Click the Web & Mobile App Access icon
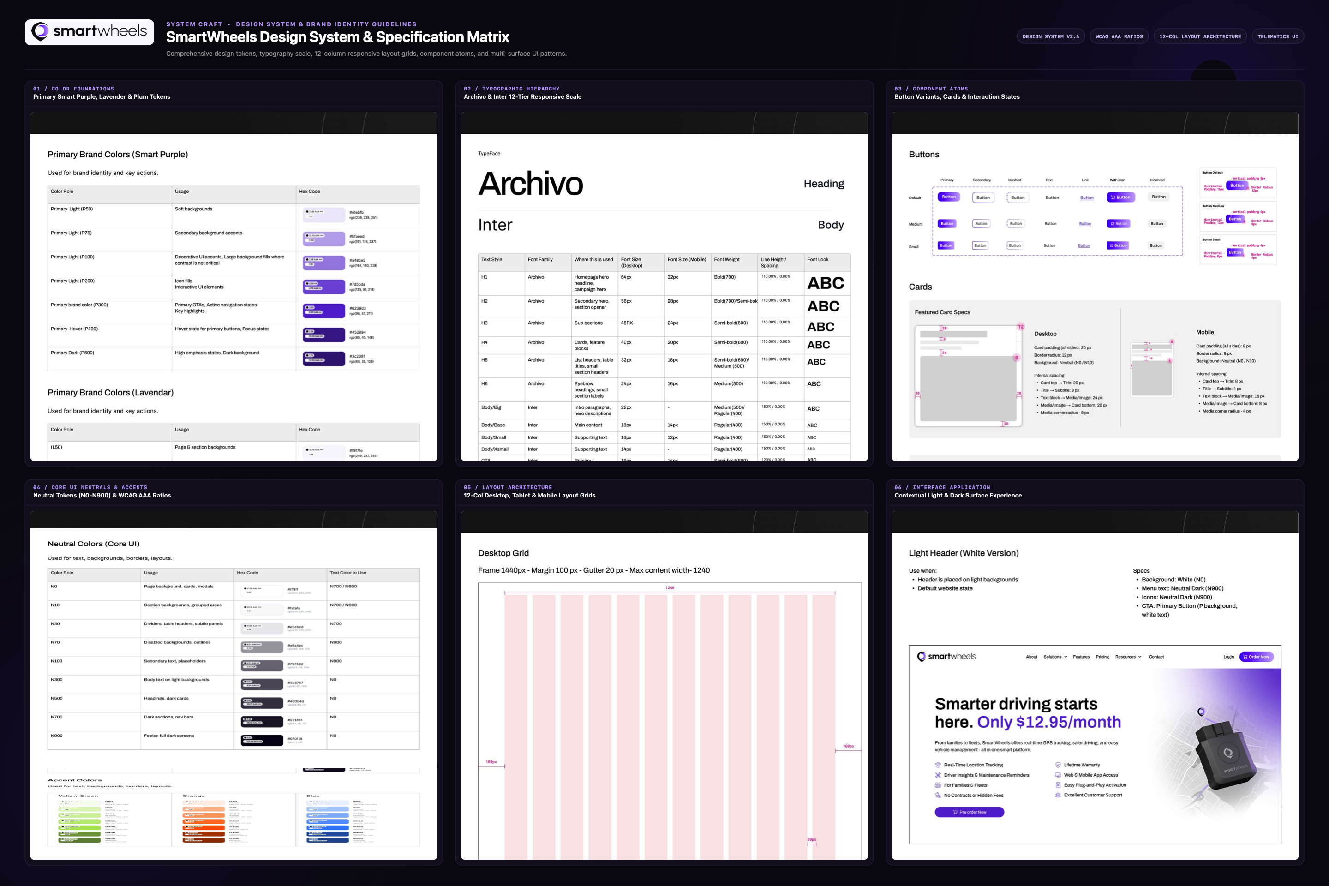1329x886 pixels. [x=1058, y=775]
